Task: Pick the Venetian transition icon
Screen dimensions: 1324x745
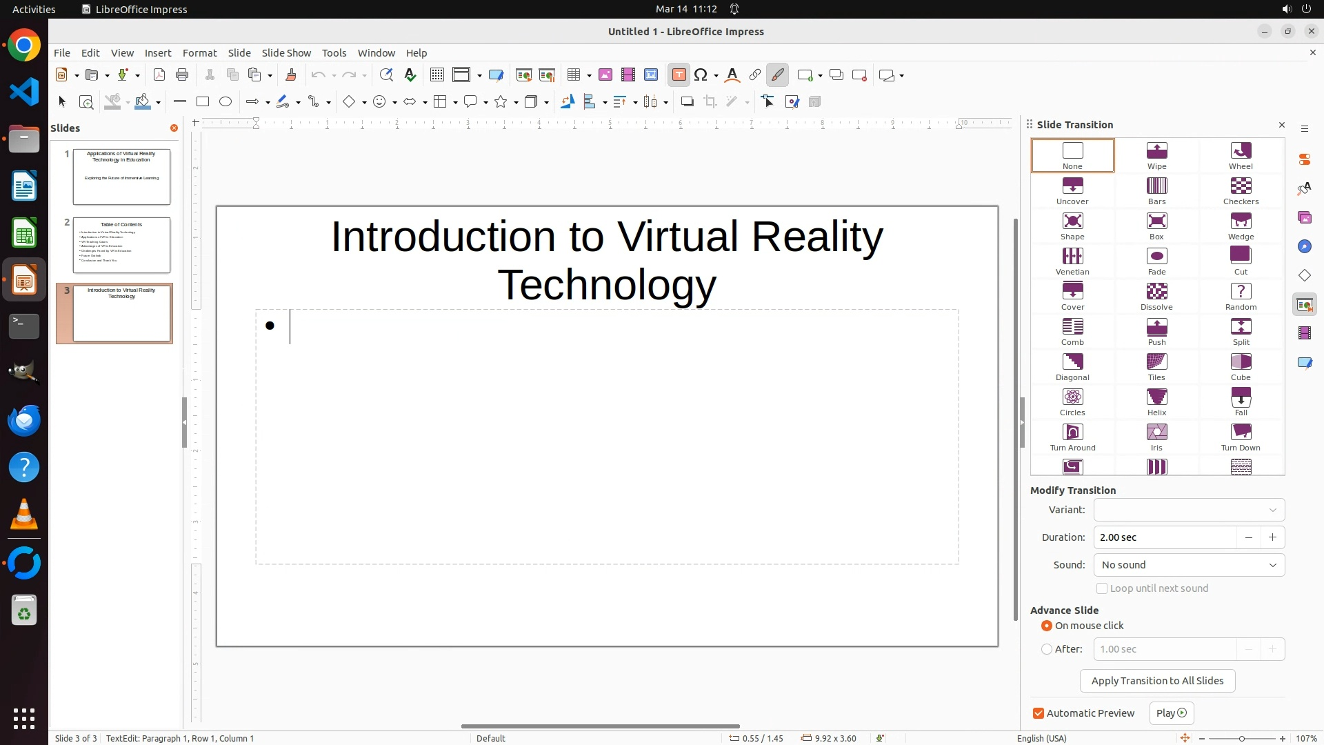Action: tap(1072, 261)
